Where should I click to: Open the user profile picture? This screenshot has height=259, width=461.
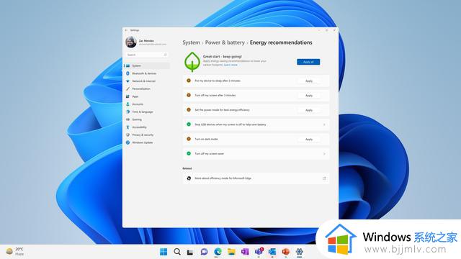(131, 42)
